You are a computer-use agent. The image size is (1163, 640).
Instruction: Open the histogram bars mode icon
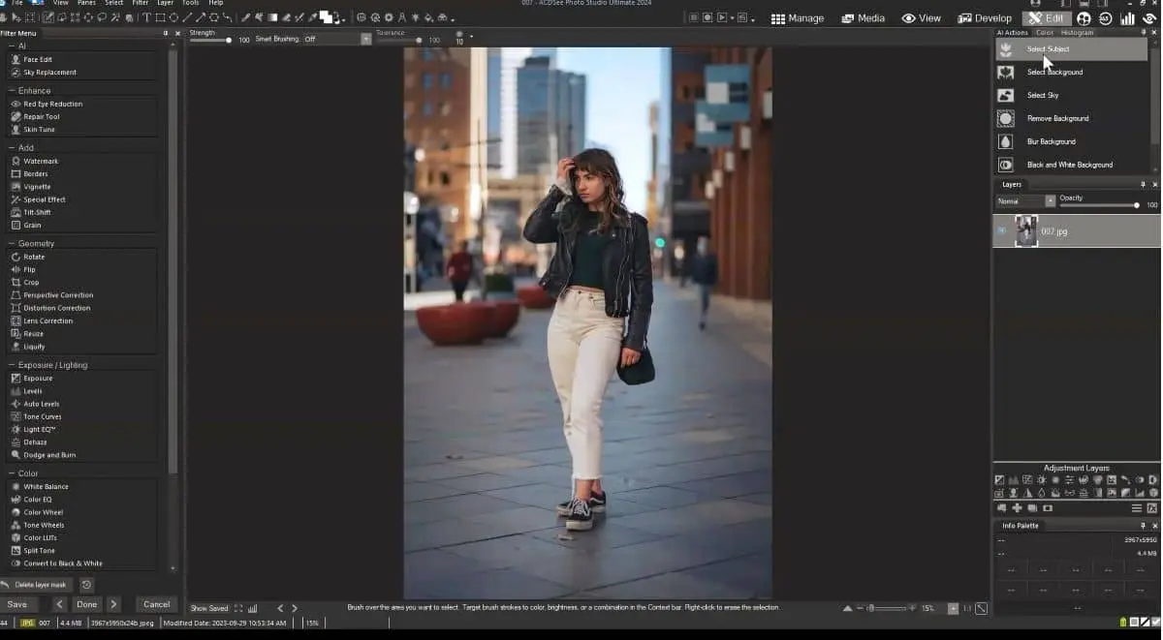tap(1127, 18)
